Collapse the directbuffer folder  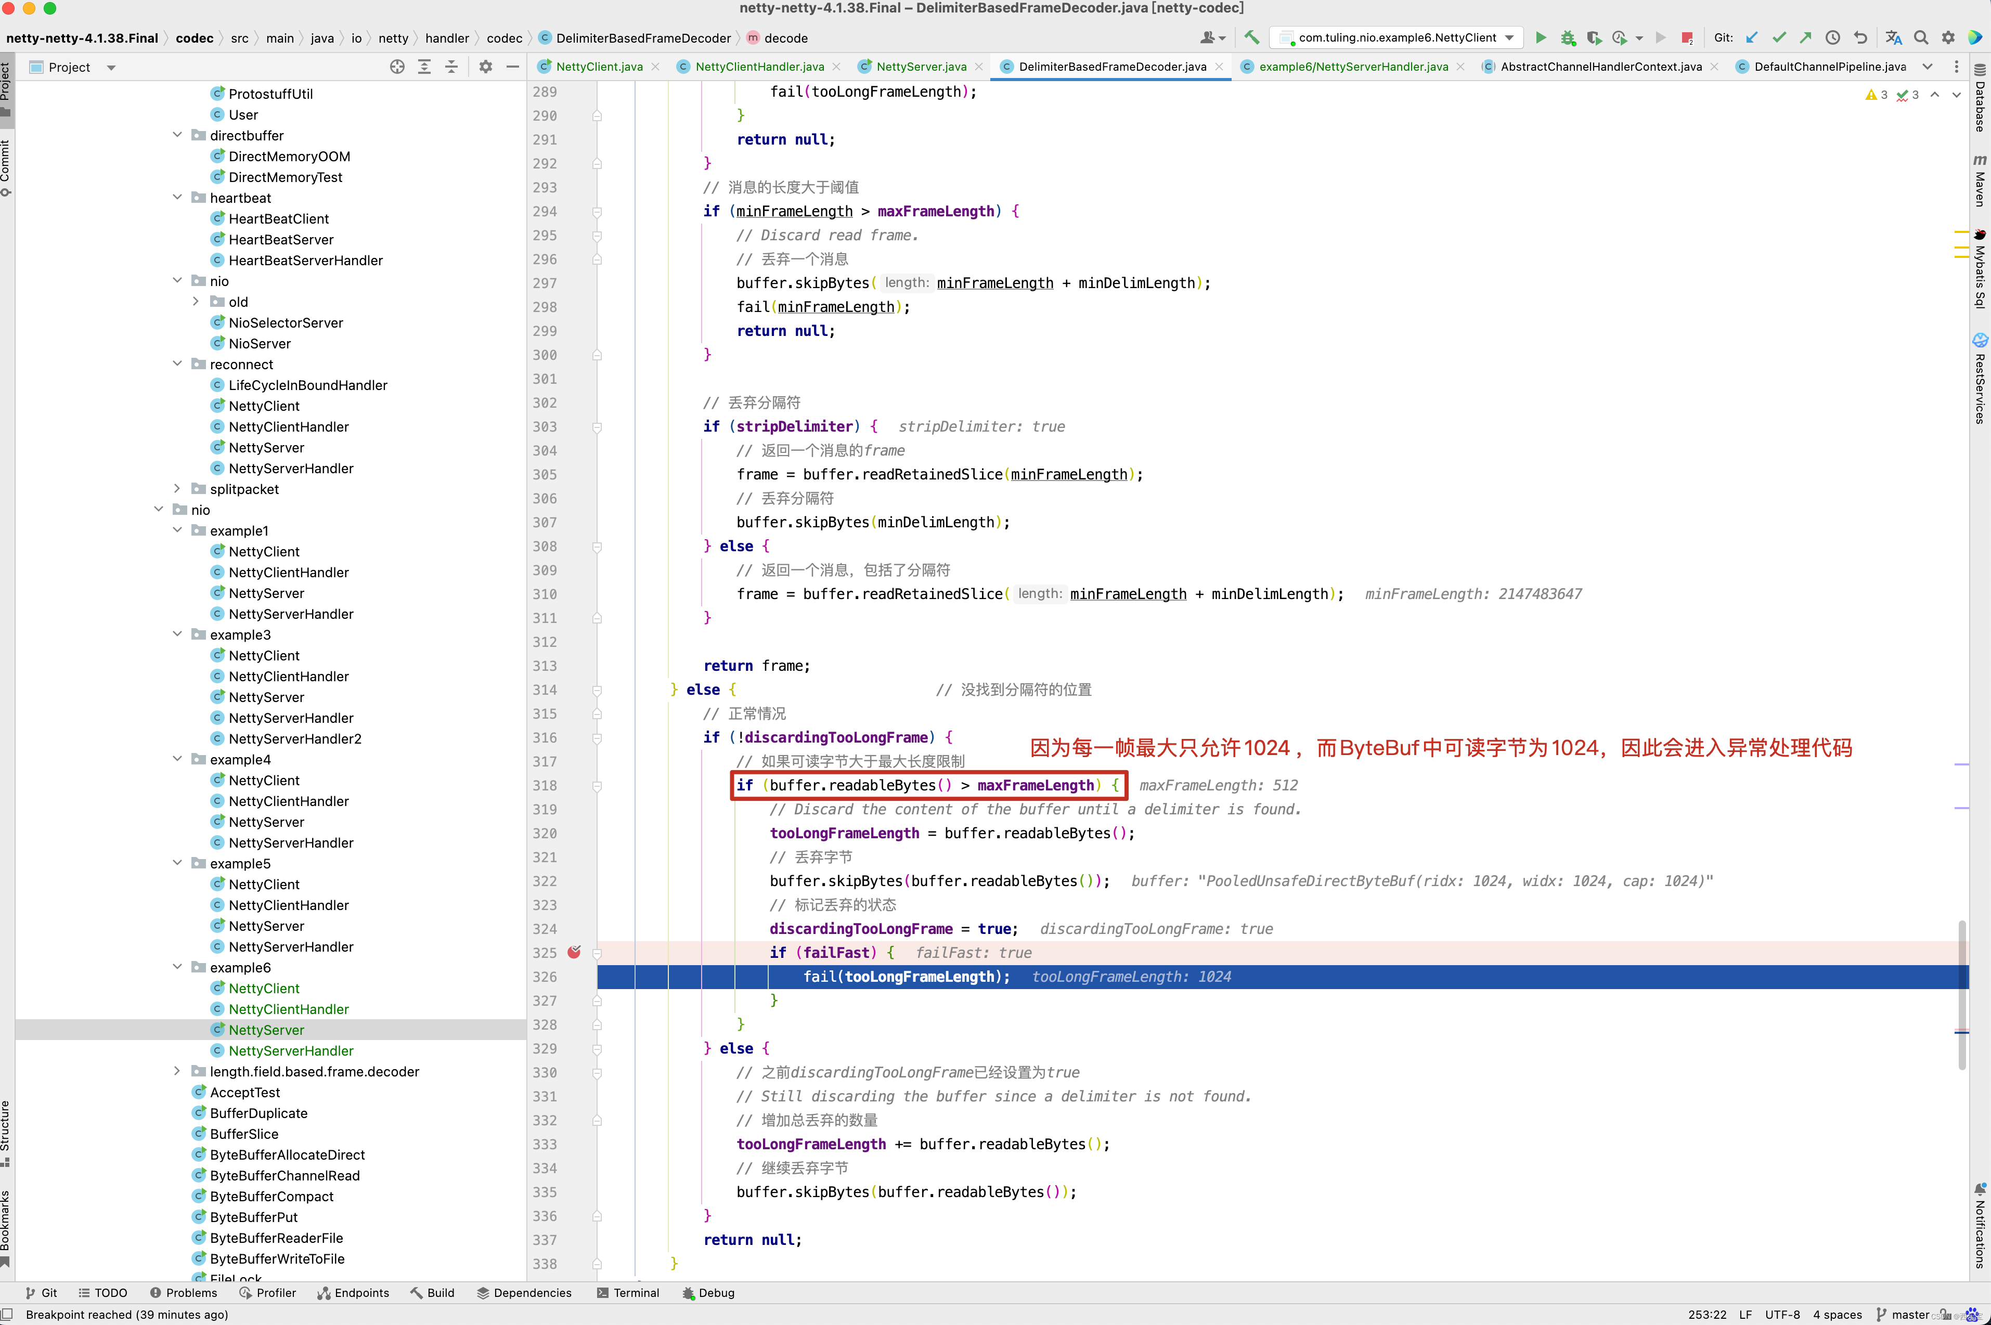(x=177, y=135)
